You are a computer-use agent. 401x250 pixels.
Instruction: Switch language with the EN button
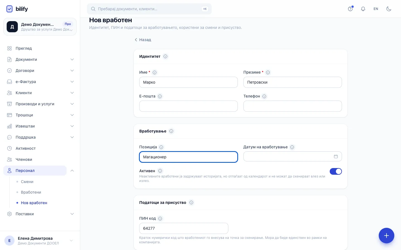coord(376,9)
